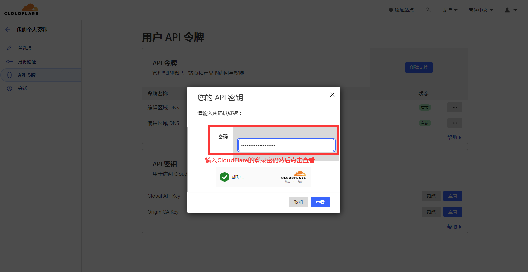Image resolution: width=528 pixels, height=272 pixels.
Task: Click 查看 for Origin CA Key row
Action: pos(453,212)
